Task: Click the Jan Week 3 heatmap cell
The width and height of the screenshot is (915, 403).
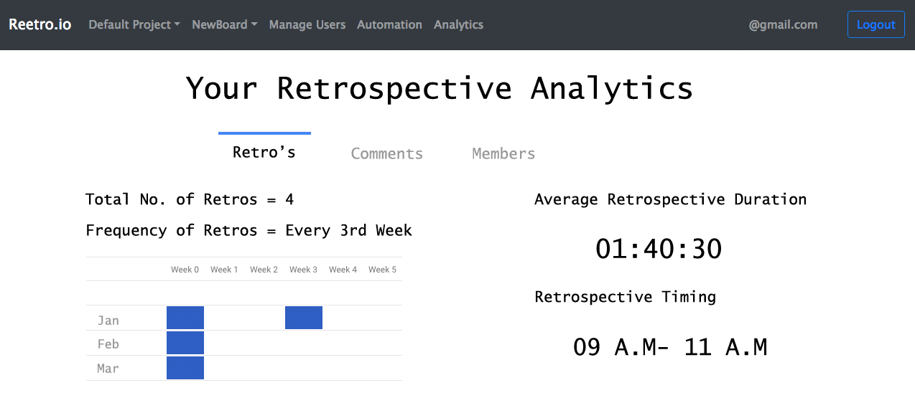Action: (304, 318)
